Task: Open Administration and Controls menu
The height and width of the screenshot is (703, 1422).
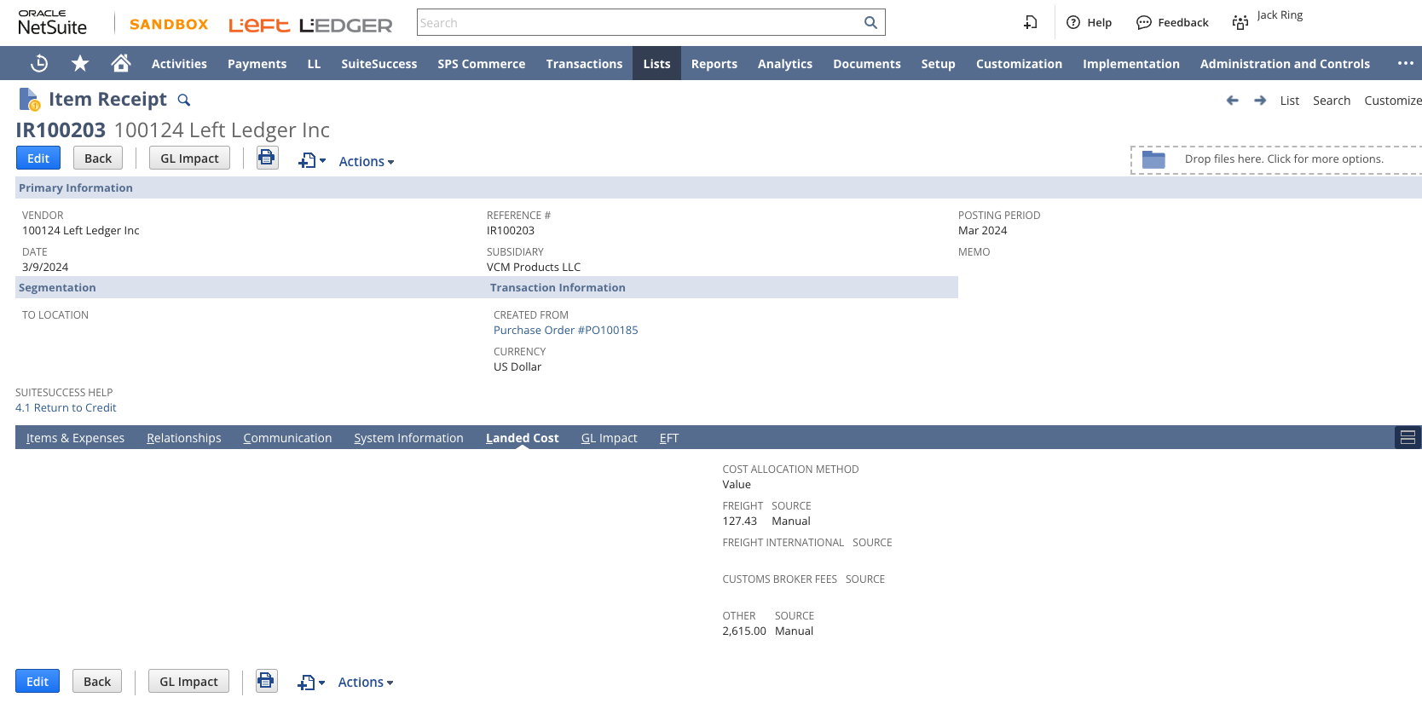Action: [x=1285, y=63]
